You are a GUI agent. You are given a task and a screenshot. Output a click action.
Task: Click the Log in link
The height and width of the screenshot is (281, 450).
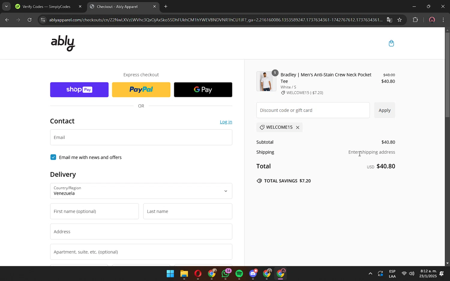(226, 122)
